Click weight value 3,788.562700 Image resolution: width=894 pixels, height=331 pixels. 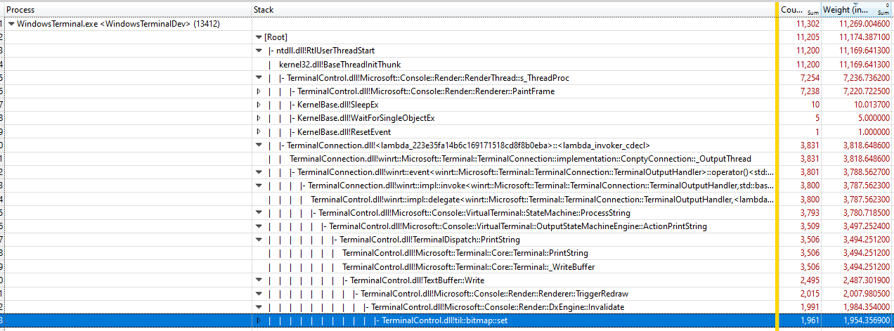(866, 172)
